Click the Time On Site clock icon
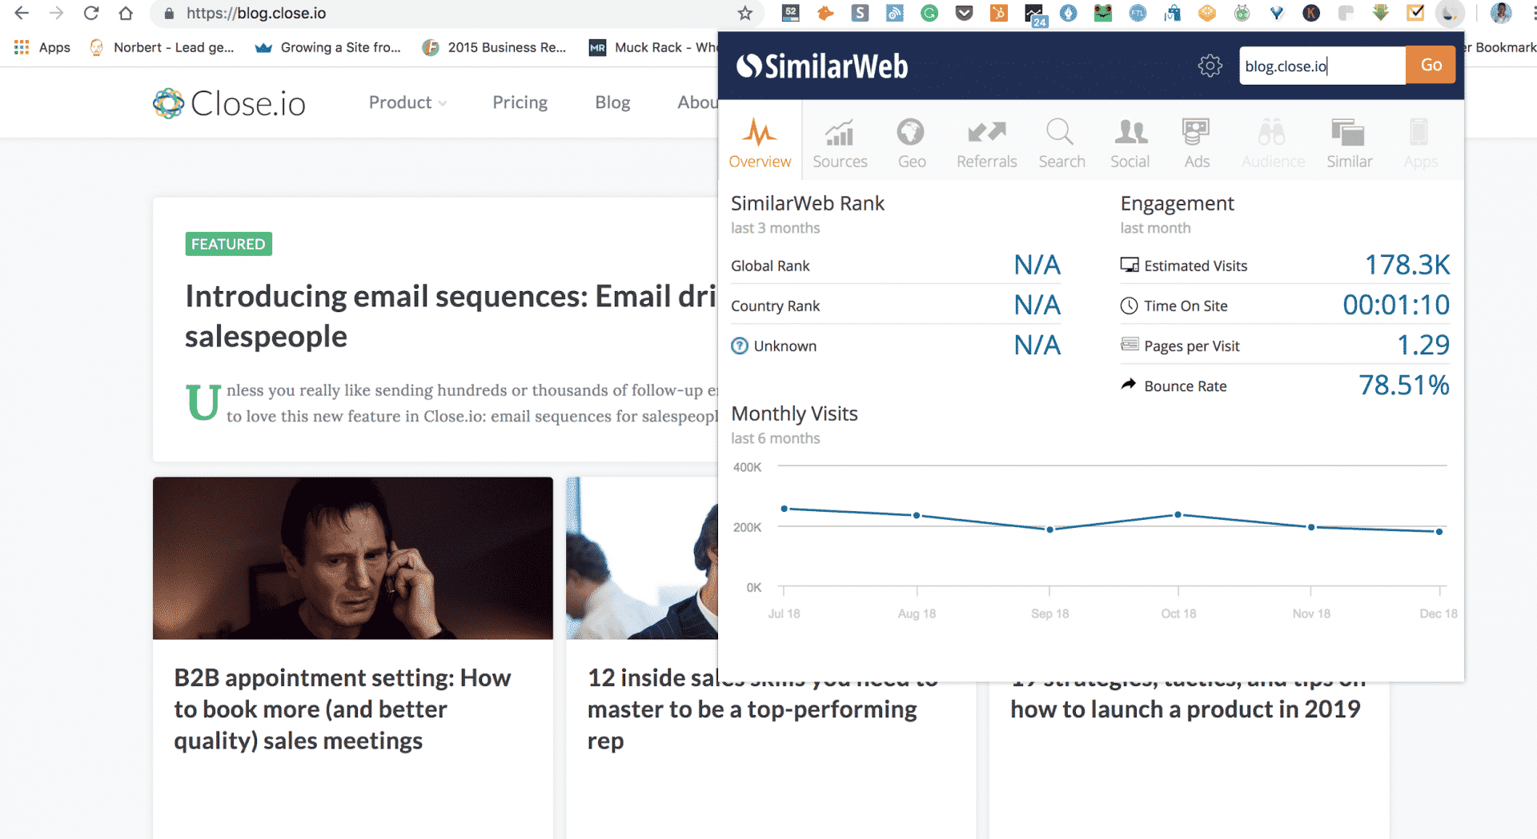1537x839 pixels. pyautogui.click(x=1129, y=306)
